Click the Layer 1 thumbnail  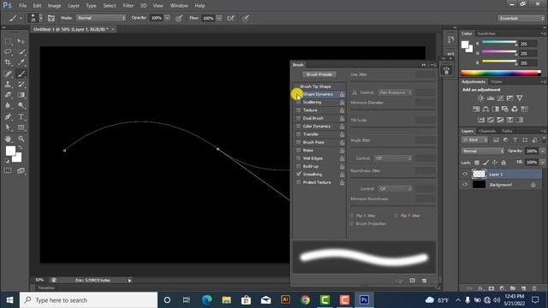479,174
